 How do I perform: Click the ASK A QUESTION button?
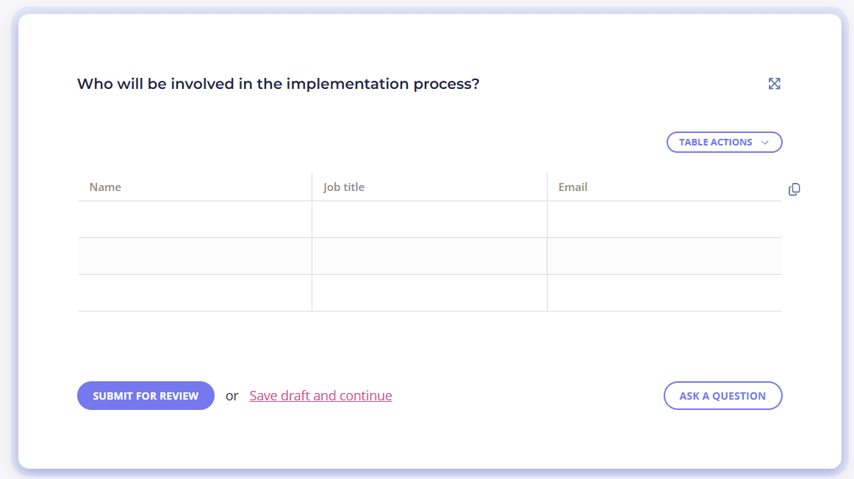click(722, 396)
